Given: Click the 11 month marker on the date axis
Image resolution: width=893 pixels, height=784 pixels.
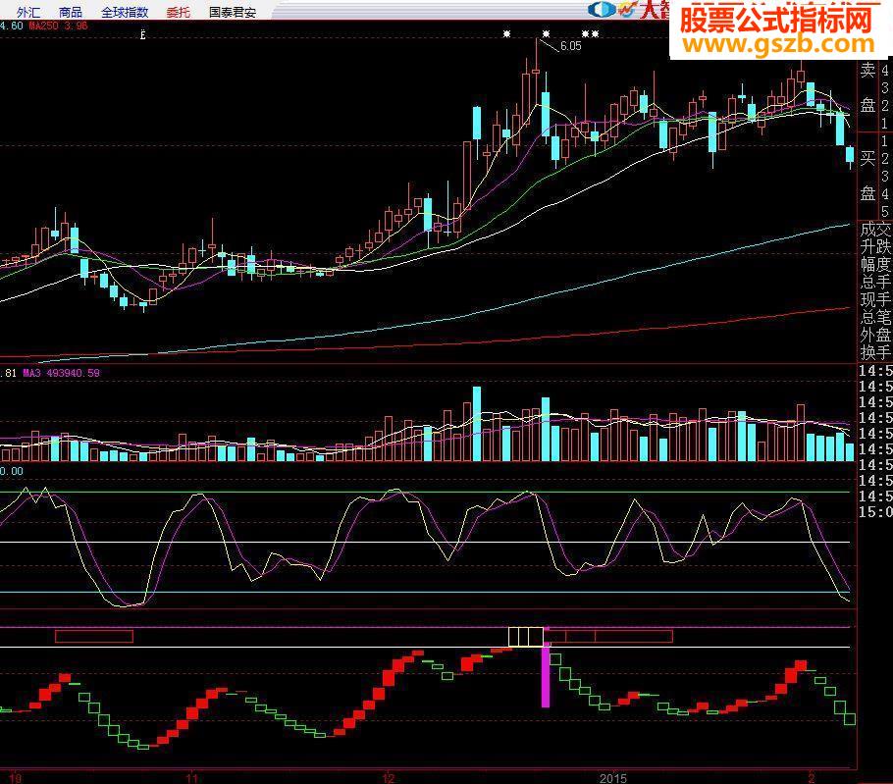Looking at the screenshot, I should [192, 778].
